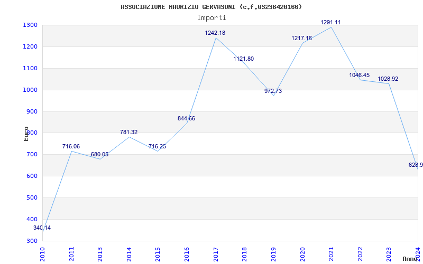This screenshot has width=423, height=264.
Task: Click the 2011 x-axis year label
Action: pos(71,254)
